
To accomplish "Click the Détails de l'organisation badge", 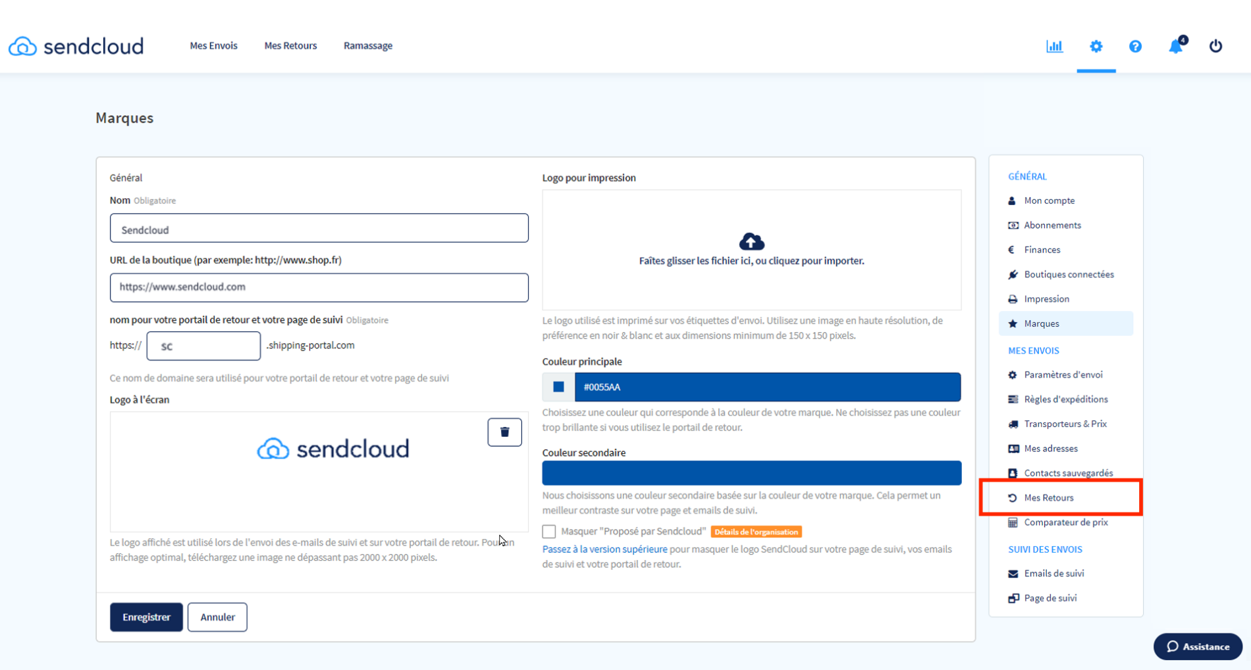I will point(756,531).
